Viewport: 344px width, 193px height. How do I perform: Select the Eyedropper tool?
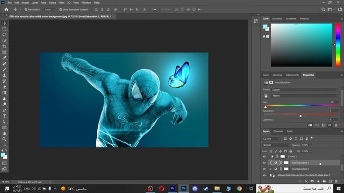4,58
